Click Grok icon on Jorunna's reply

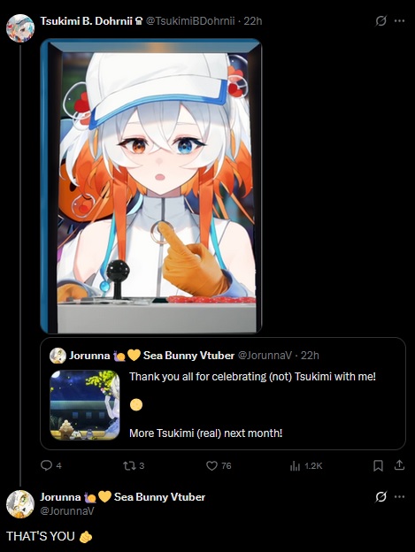(x=380, y=497)
